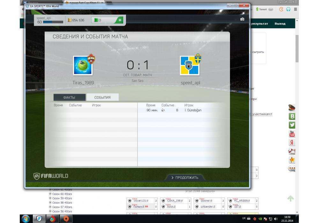The image size is (319, 223).
Task: Click the officer cap icon in the side panel
Action: 292,108
